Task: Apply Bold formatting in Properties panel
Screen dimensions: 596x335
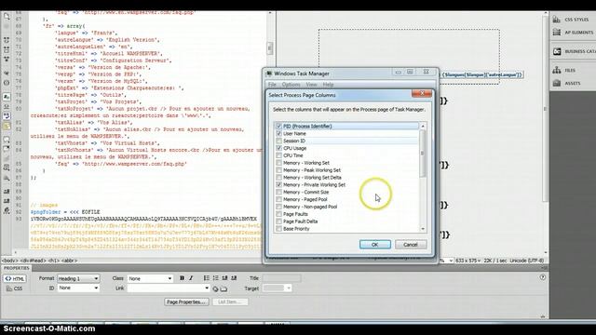Action: [182, 278]
